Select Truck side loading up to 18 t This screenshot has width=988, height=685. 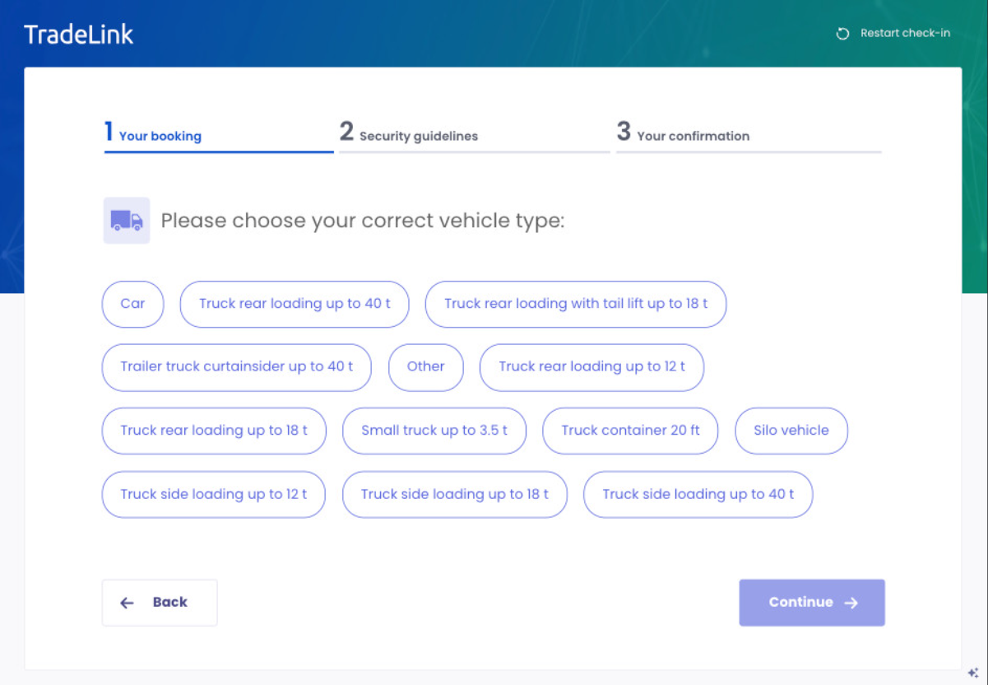pos(455,495)
